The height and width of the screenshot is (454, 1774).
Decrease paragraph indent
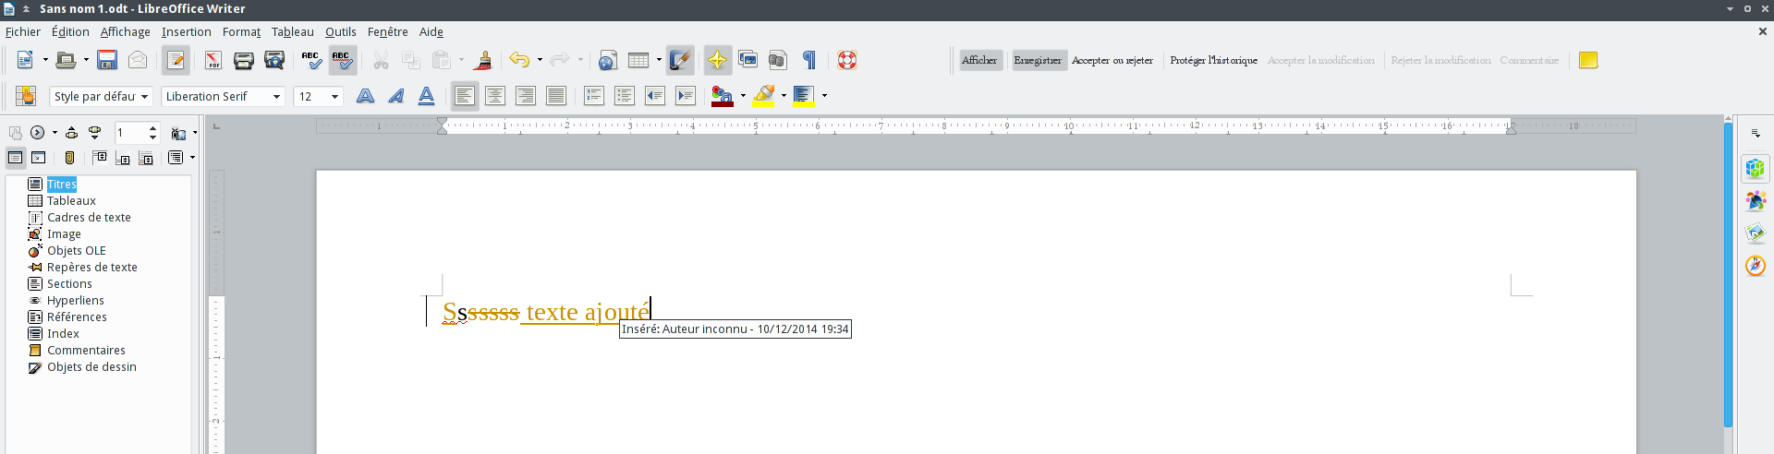[x=655, y=96]
